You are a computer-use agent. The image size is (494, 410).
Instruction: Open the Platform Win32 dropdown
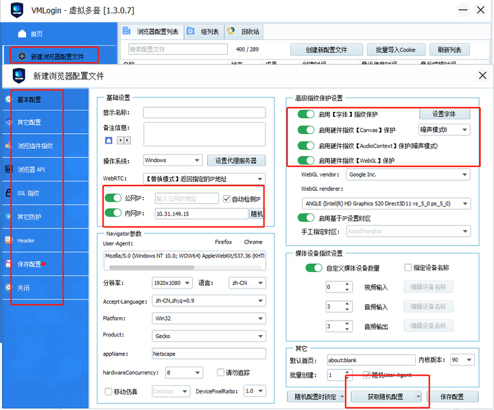click(x=209, y=318)
